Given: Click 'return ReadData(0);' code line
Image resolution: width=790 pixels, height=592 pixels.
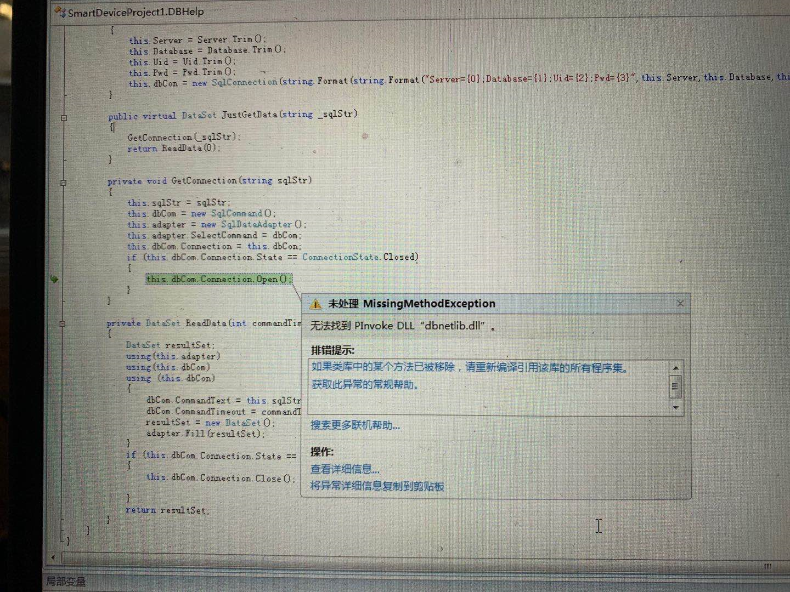Looking at the screenshot, I should pos(173,148).
